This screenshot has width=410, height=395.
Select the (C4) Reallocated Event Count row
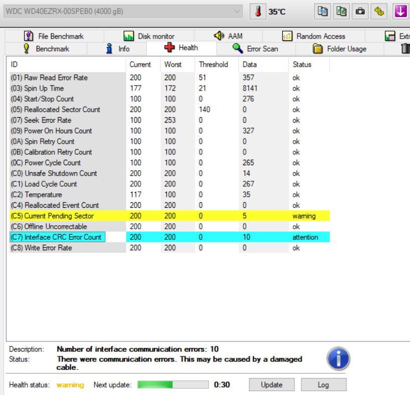pos(169,205)
